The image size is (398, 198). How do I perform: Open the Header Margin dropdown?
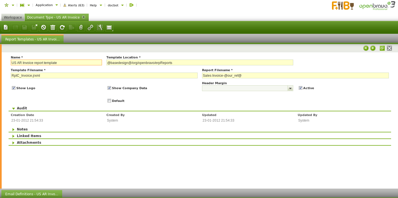pyautogui.click(x=290, y=88)
